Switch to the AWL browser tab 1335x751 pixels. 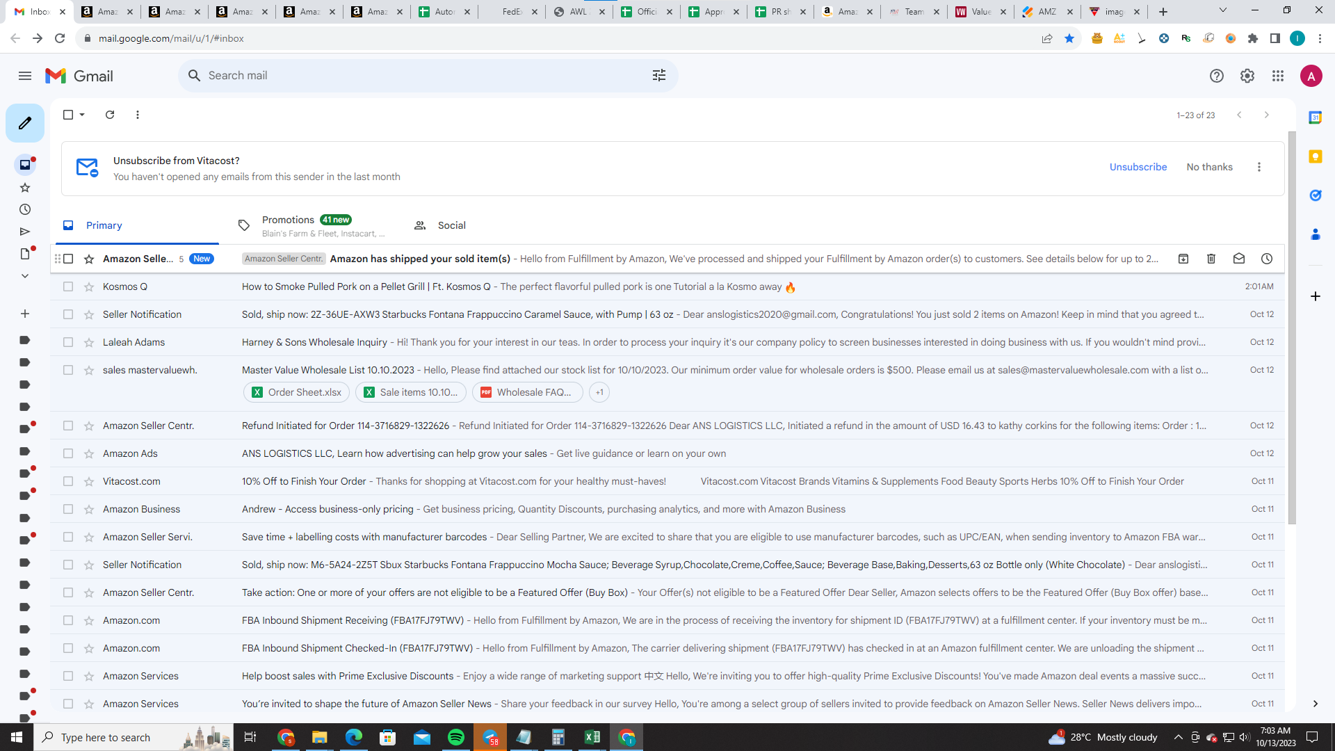[578, 12]
